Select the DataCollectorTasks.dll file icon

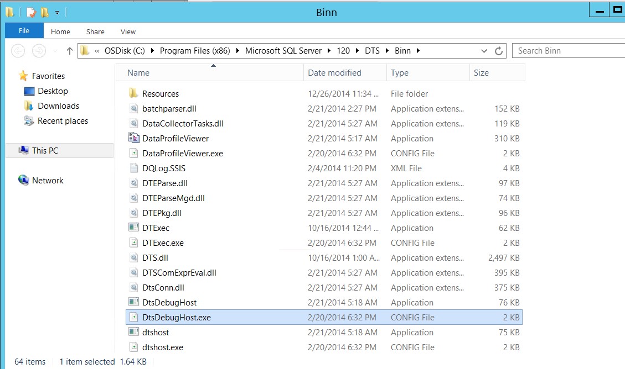(x=134, y=123)
